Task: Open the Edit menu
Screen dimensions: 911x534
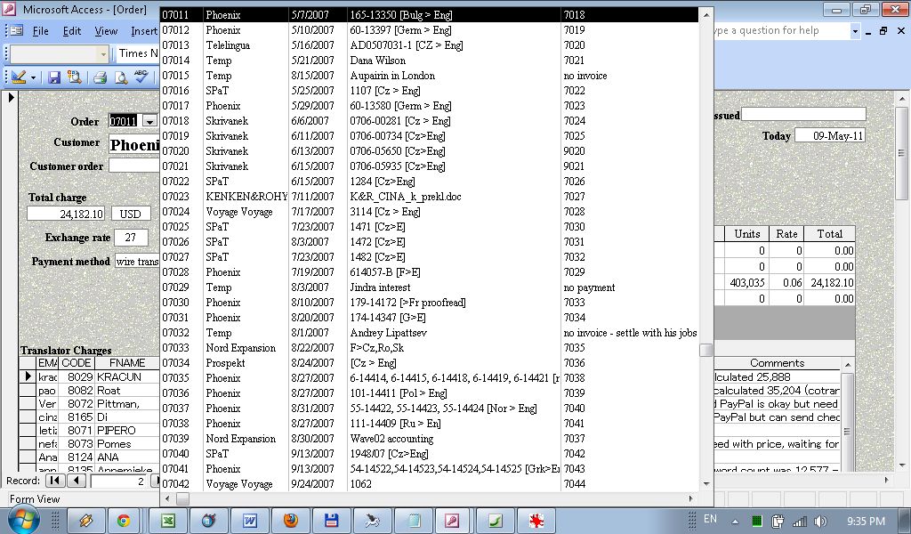Action: click(x=72, y=31)
